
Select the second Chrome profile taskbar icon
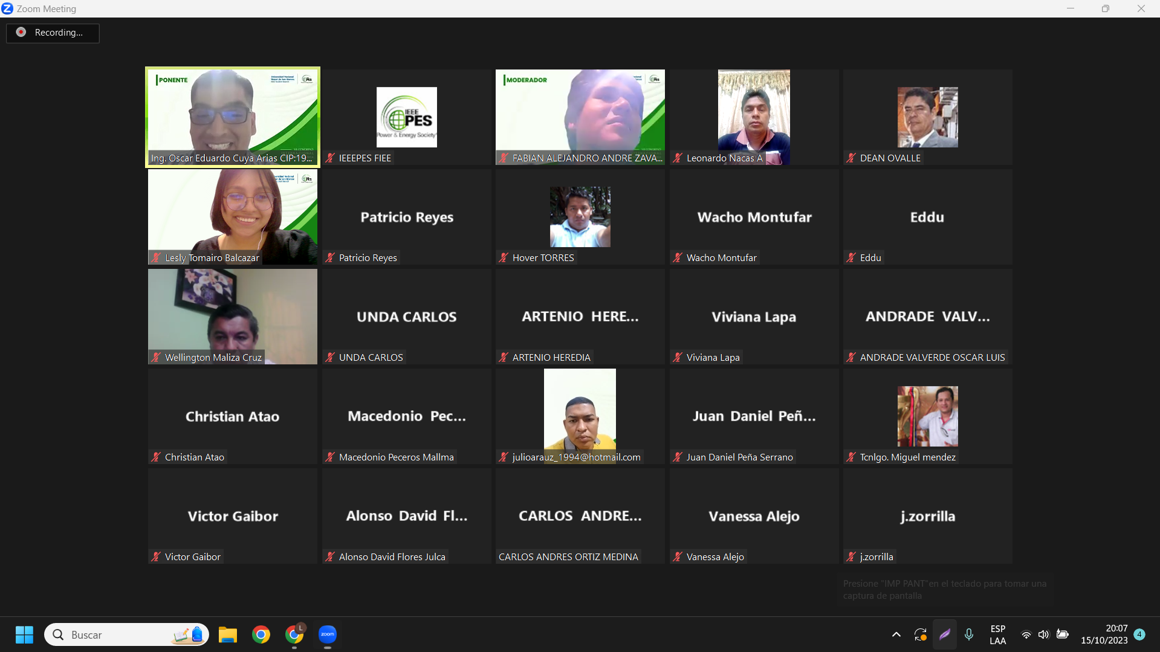point(294,634)
